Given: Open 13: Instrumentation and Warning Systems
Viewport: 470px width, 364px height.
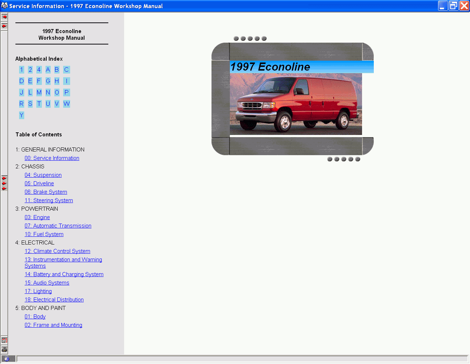Looking at the screenshot, I should click(63, 263).
